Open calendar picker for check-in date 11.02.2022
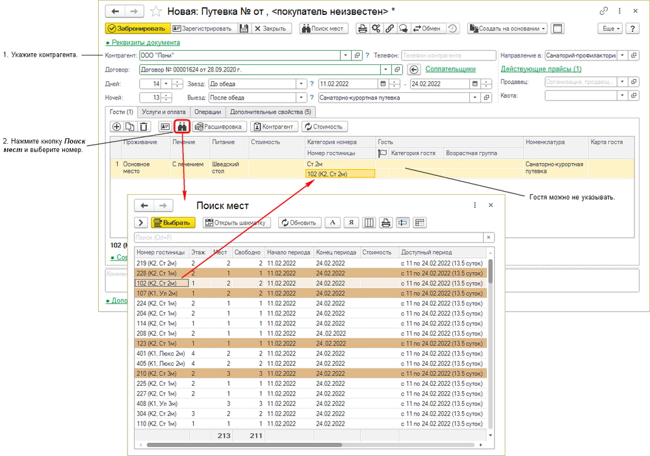This screenshot has height=456, width=650. point(383,84)
